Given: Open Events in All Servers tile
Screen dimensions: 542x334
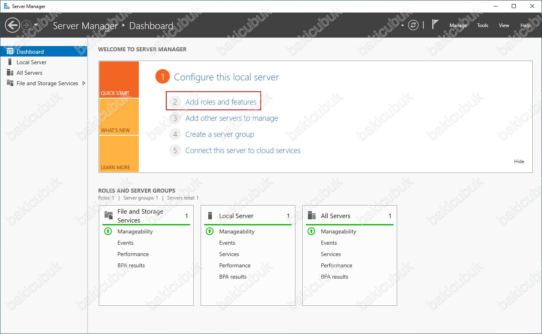Looking at the screenshot, I should tap(329, 243).
